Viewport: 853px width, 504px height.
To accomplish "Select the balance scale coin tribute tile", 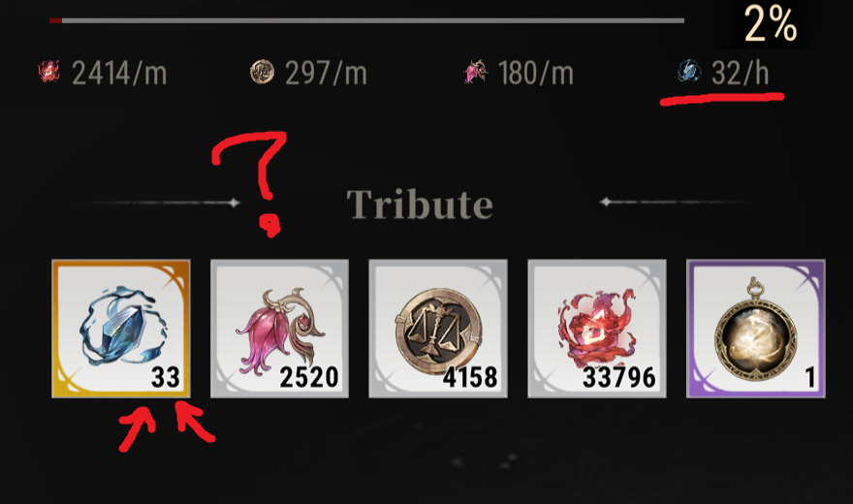I will click(438, 329).
